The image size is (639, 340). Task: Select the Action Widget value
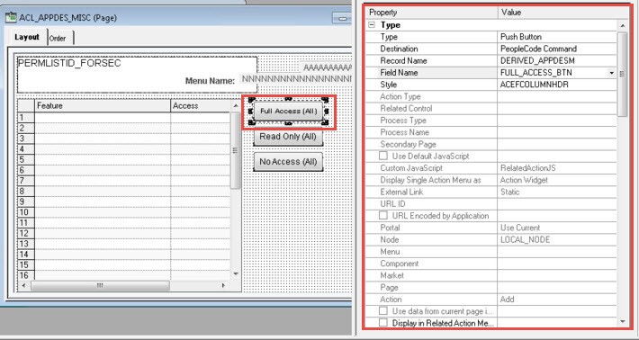tap(524, 180)
